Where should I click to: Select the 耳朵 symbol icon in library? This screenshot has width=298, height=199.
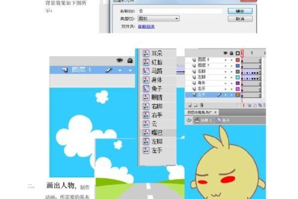(146, 53)
